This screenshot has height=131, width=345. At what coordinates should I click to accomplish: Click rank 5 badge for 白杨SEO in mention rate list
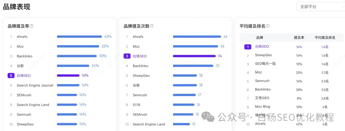click(x=11, y=76)
